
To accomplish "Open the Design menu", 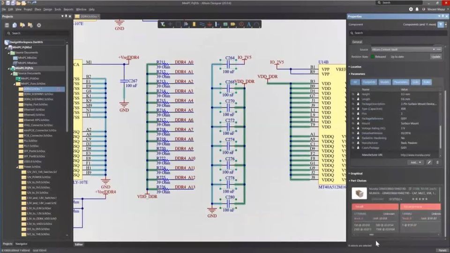I will [48, 9].
